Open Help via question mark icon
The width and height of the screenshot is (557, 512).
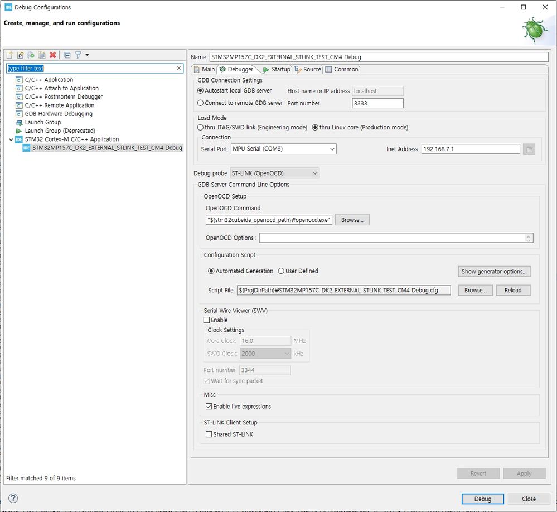(x=13, y=498)
